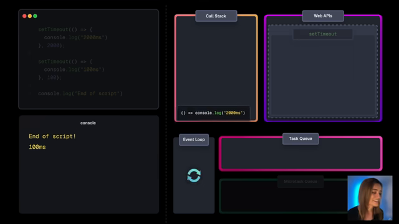Click the Event Loop refresh arrows icon
The height and width of the screenshot is (224, 399).
coord(194,175)
